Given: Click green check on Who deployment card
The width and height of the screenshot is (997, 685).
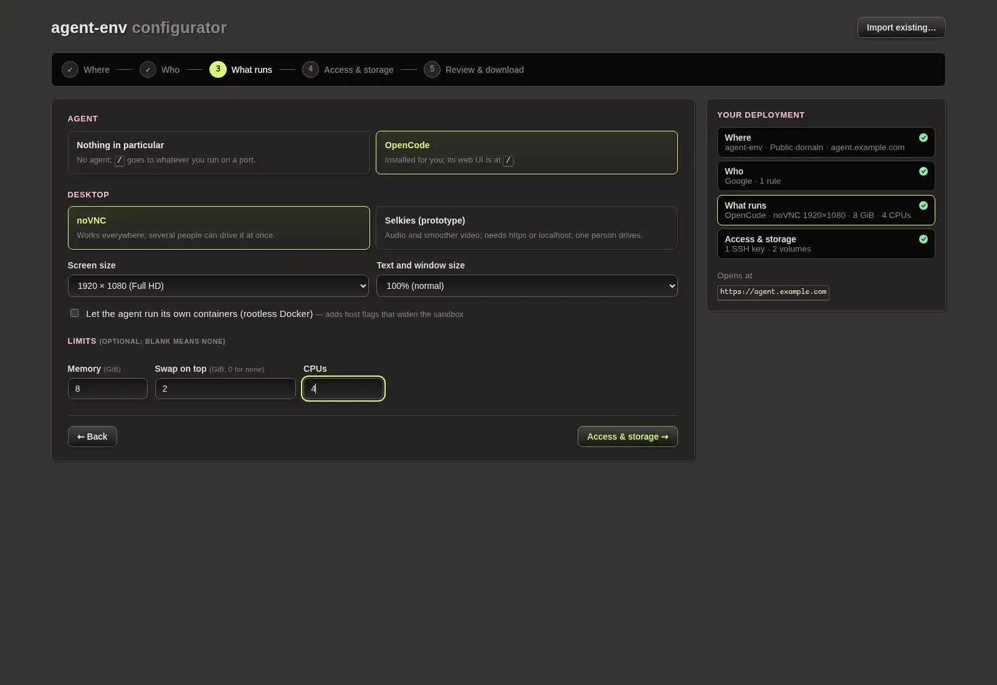Looking at the screenshot, I should point(923,171).
